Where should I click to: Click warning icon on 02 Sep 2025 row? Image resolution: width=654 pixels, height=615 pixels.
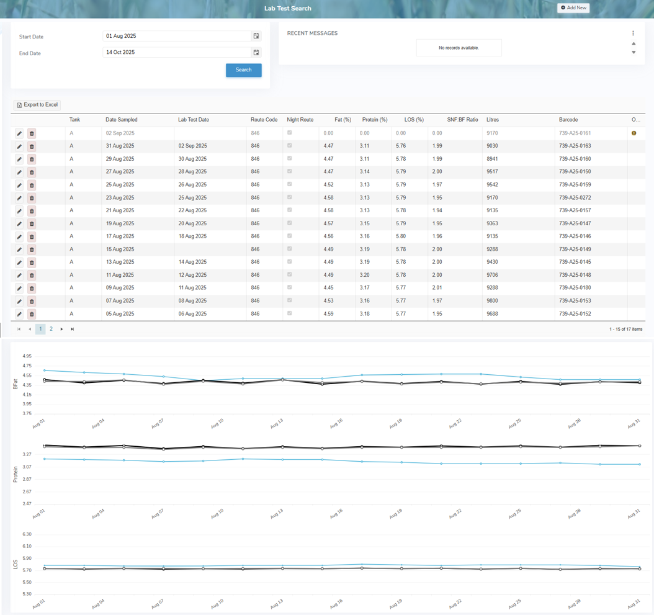(634, 133)
